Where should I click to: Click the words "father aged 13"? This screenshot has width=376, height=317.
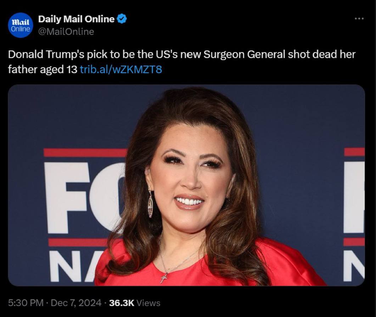(x=43, y=70)
